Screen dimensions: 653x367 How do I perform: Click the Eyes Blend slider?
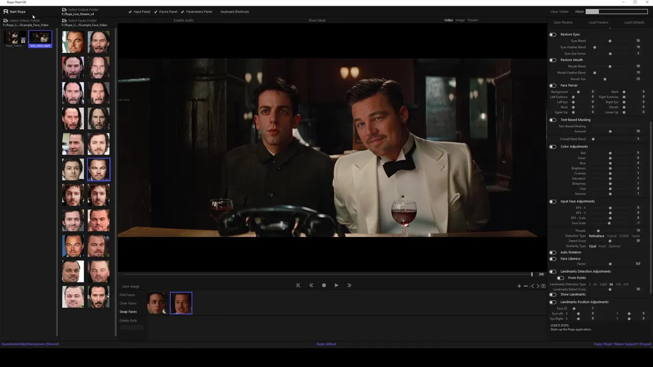610,41
